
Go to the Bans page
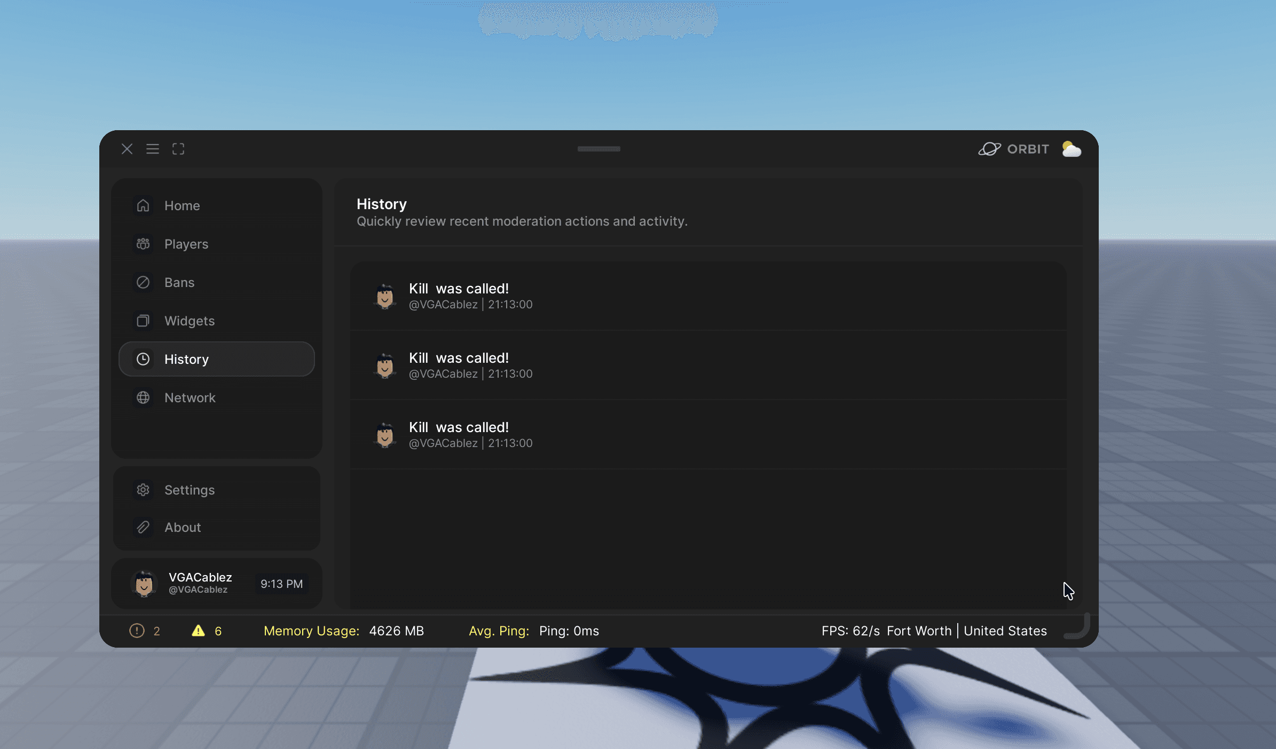(x=179, y=283)
